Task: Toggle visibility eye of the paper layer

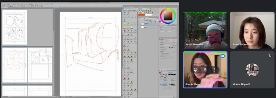Action: (x=139, y=27)
